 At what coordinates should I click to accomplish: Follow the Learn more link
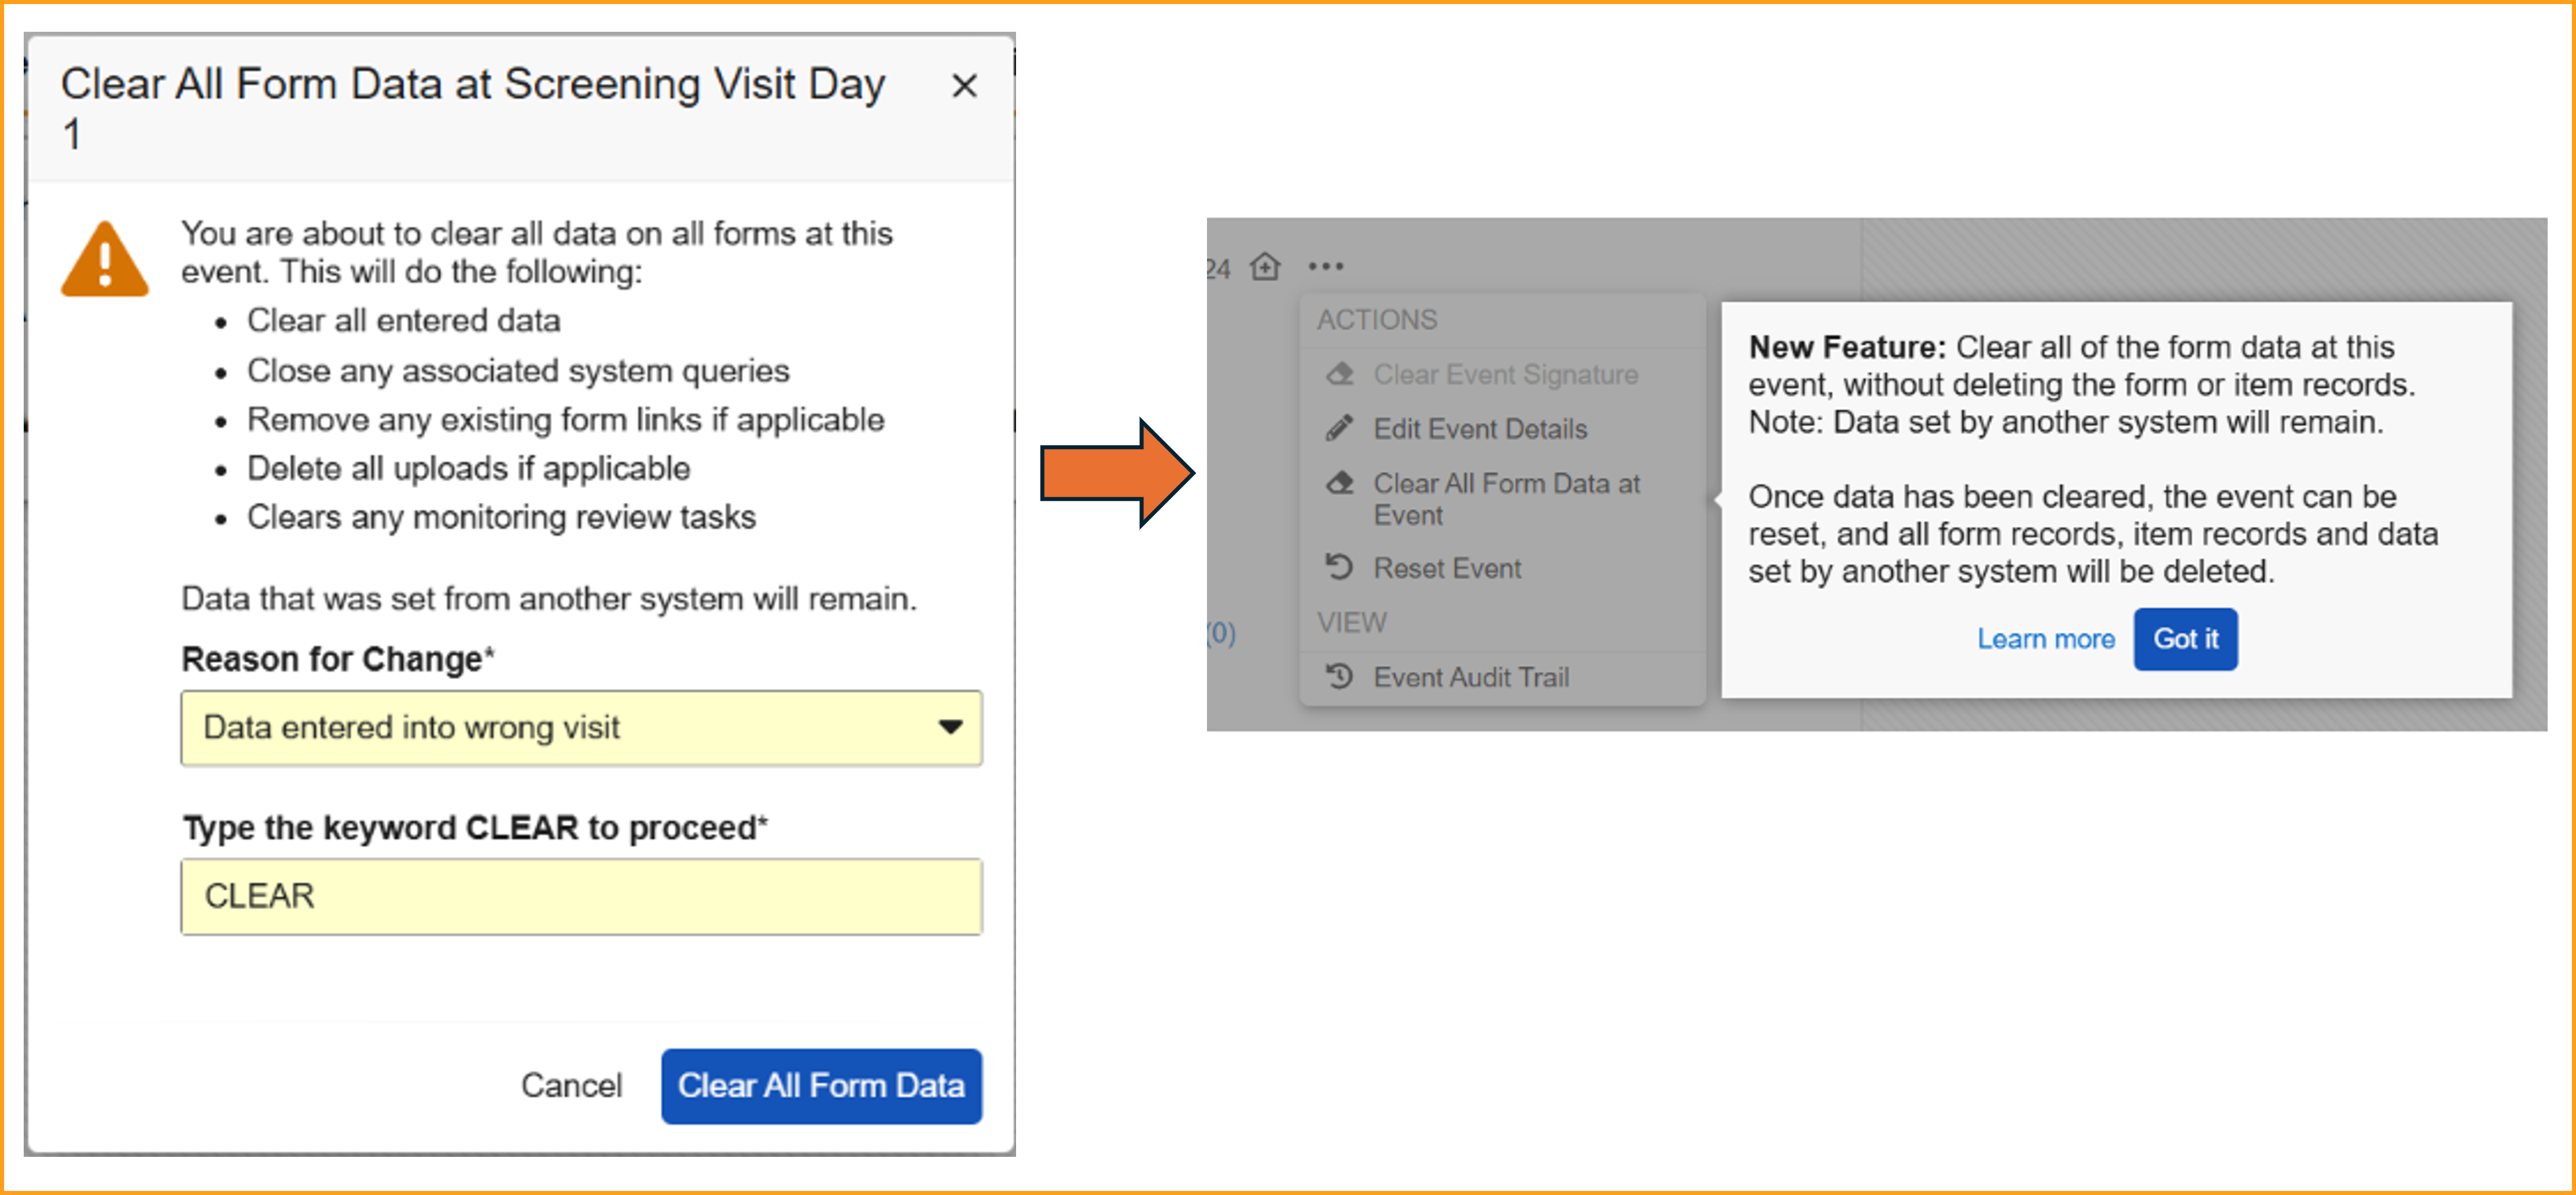[2045, 639]
